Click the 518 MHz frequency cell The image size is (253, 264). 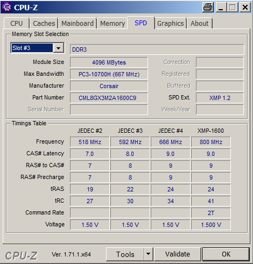coord(90,142)
